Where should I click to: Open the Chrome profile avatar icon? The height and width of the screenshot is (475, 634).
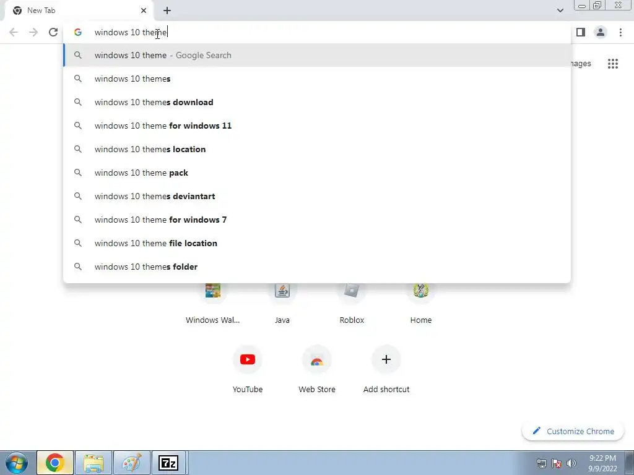pyautogui.click(x=601, y=32)
